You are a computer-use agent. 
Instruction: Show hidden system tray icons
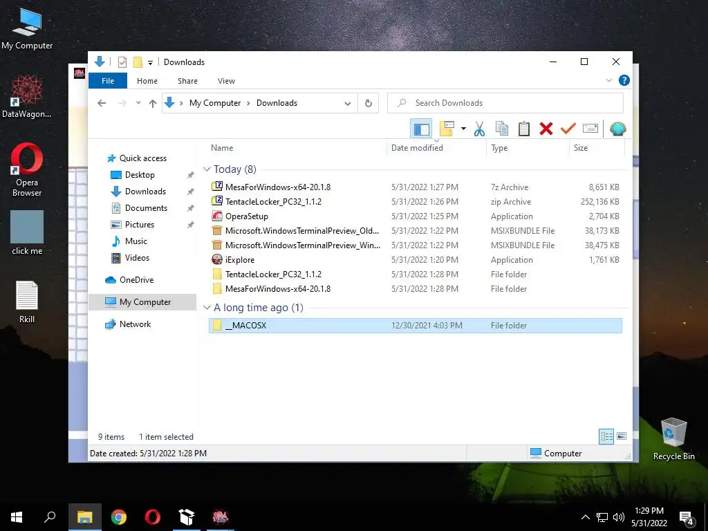point(585,517)
